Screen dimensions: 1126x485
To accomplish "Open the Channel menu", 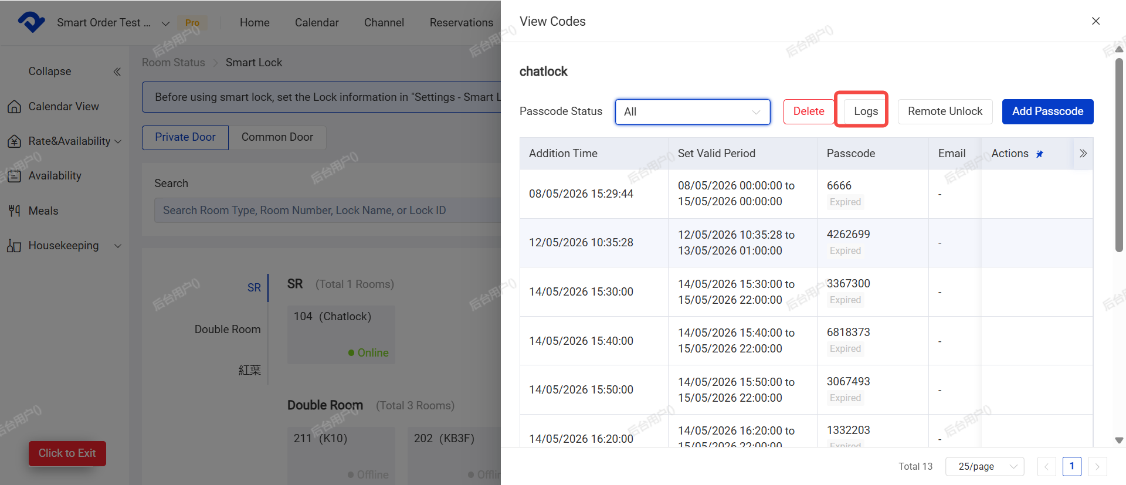I will pyautogui.click(x=384, y=23).
